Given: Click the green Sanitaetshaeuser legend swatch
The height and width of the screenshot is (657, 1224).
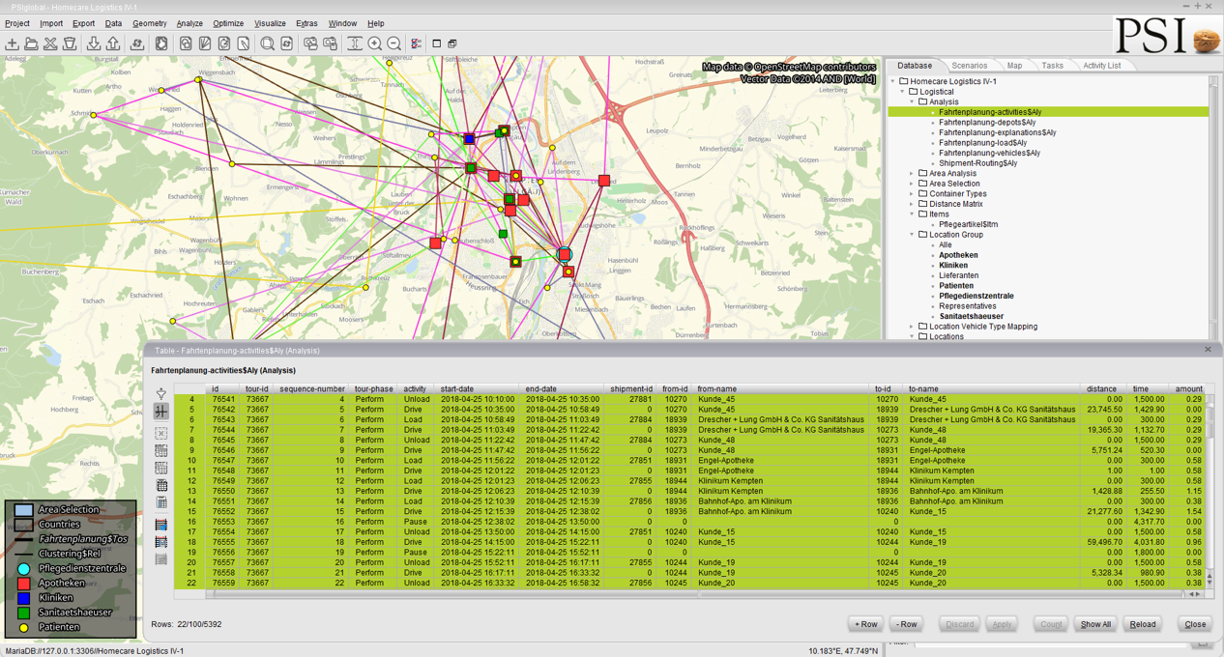Looking at the screenshot, I should tap(23, 613).
